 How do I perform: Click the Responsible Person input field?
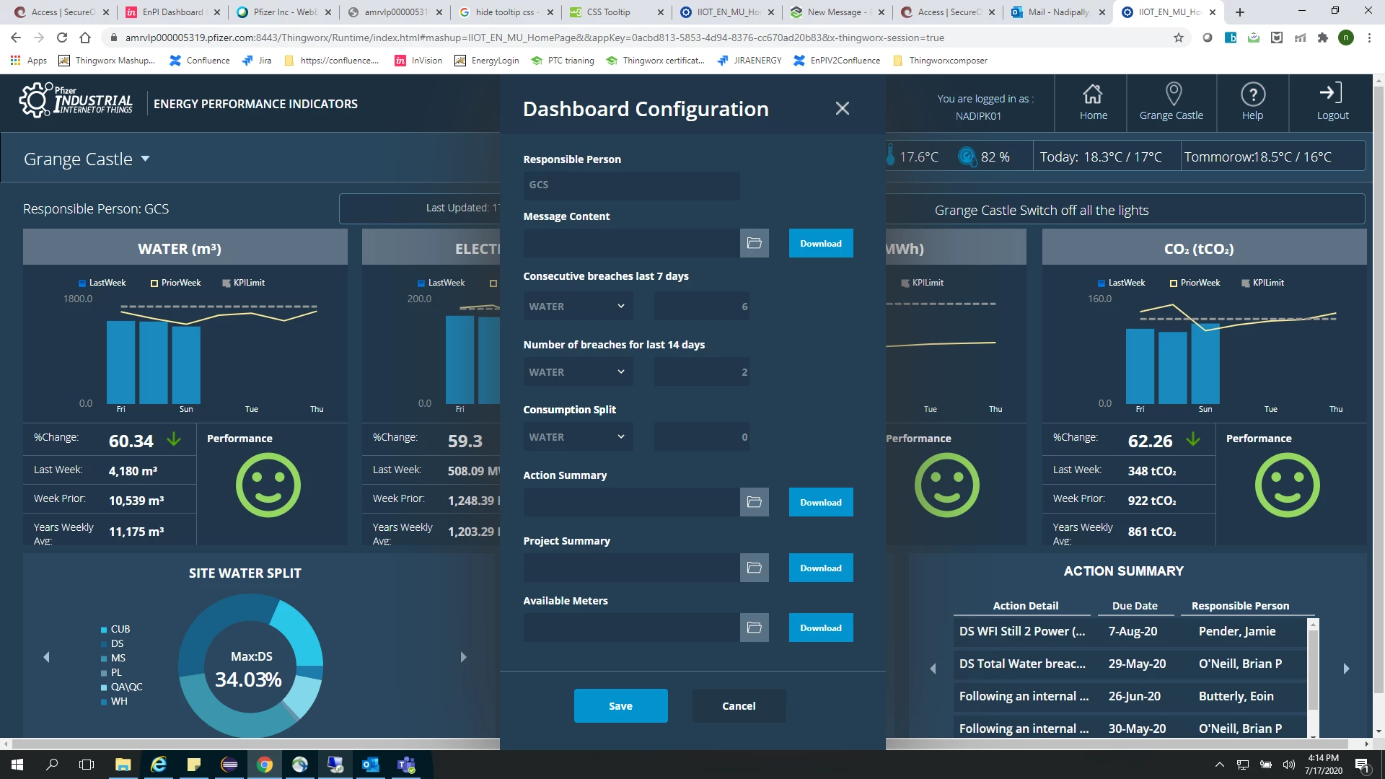631,185
